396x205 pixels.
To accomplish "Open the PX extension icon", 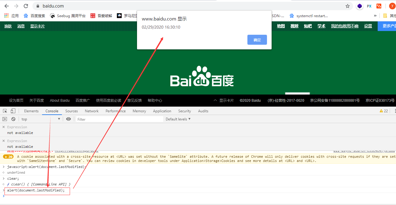I will pos(369,6).
